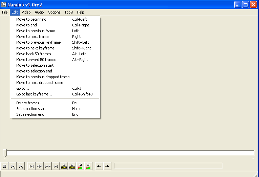Viewport: 259px width, 177px height.
Task: Close the Nandub window
Action: [253, 5]
